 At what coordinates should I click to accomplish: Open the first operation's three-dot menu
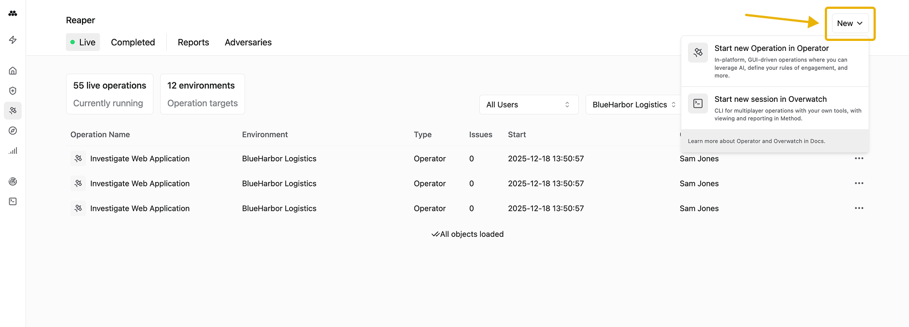coord(859,158)
